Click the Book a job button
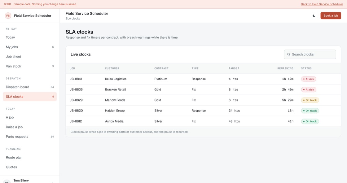347x183 pixels. 331,16
